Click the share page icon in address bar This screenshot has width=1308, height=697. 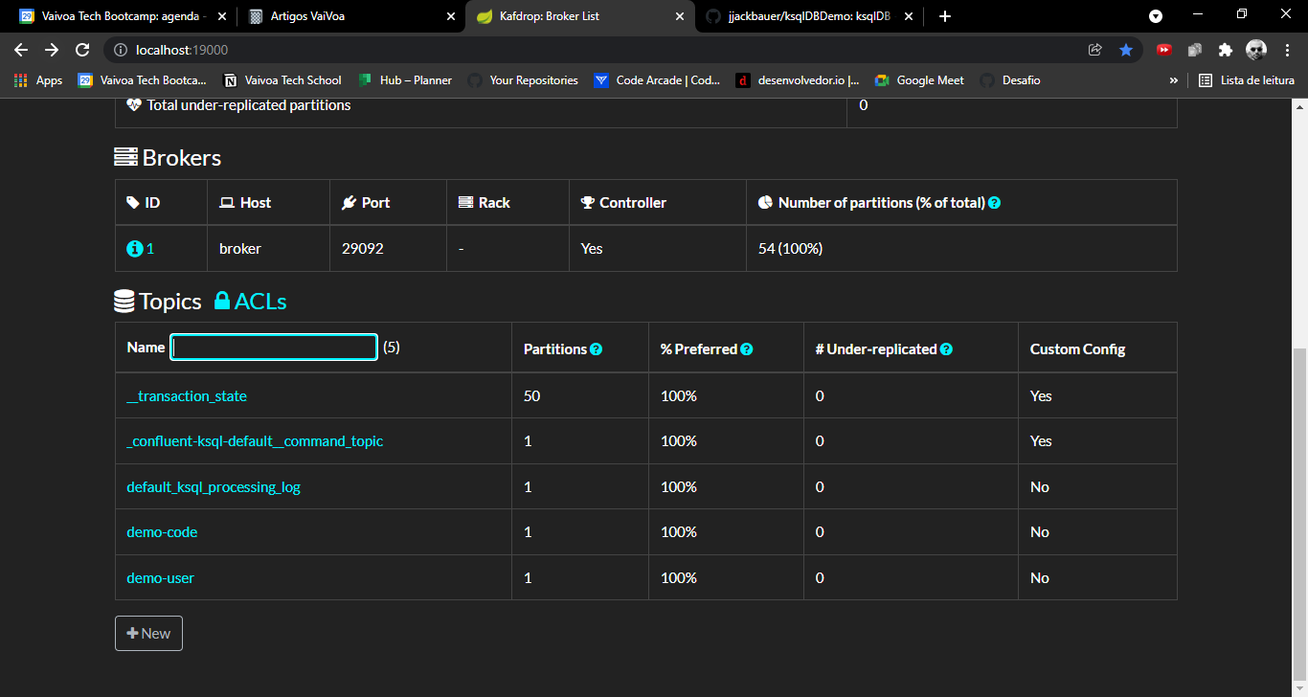1095,50
